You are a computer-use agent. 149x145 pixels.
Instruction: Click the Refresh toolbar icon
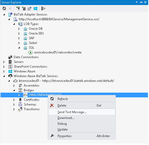4,8
